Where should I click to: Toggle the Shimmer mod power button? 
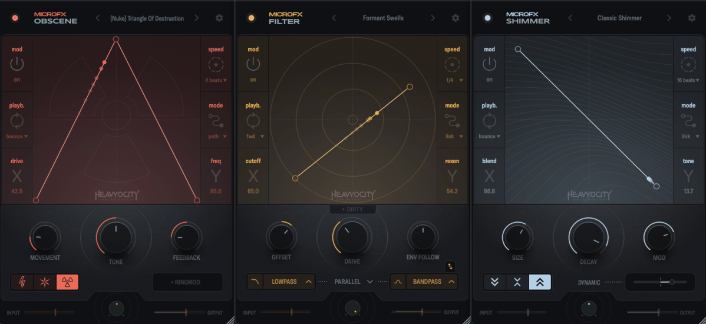(489, 64)
